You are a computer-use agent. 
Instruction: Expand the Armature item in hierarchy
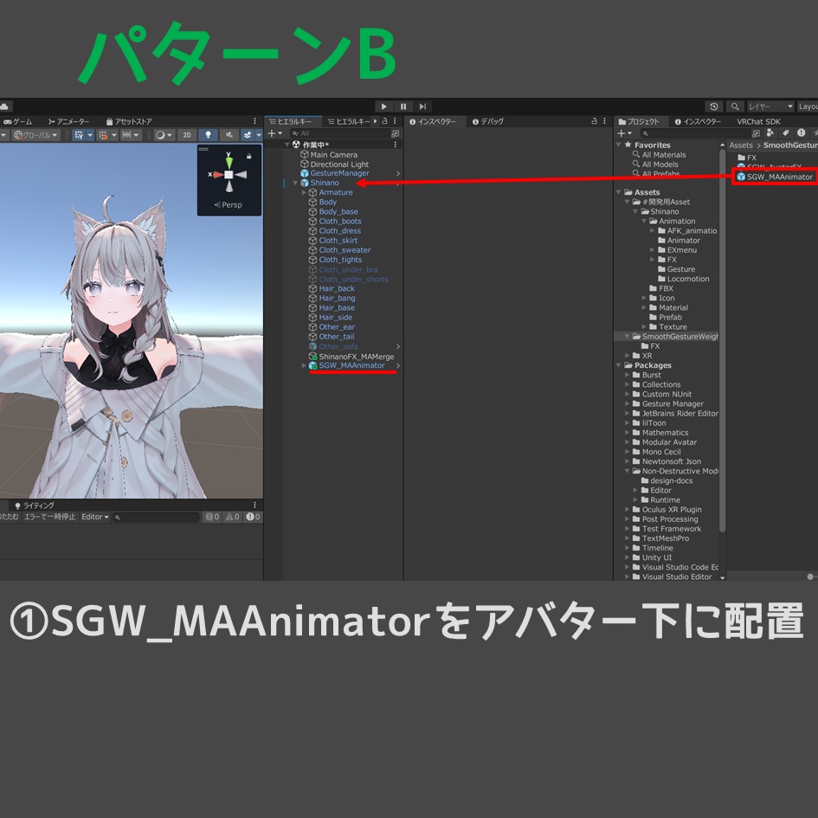coord(302,192)
